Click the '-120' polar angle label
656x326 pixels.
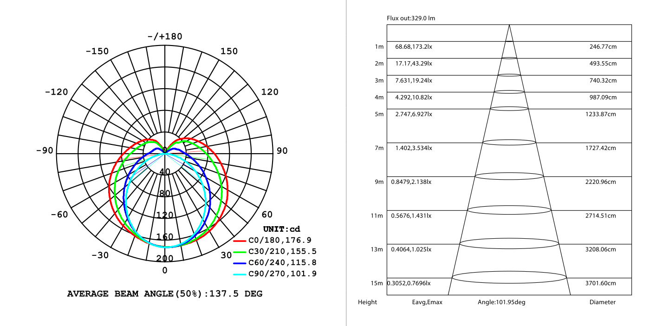(x=56, y=92)
